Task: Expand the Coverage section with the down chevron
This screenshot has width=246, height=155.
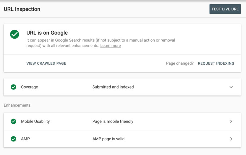Action: tap(231, 87)
